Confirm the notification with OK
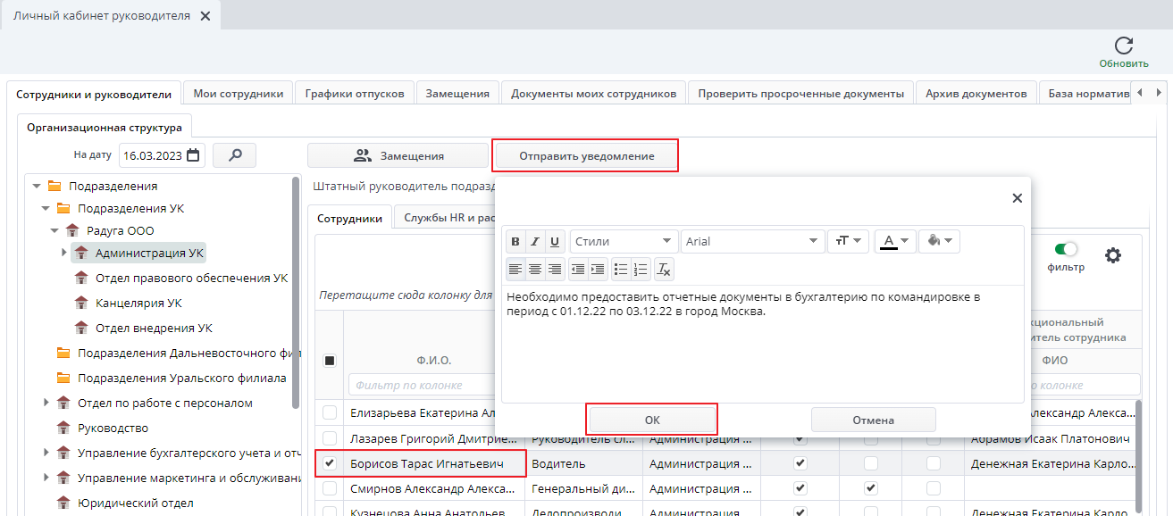Screen dimensions: 1173x516 (652, 420)
